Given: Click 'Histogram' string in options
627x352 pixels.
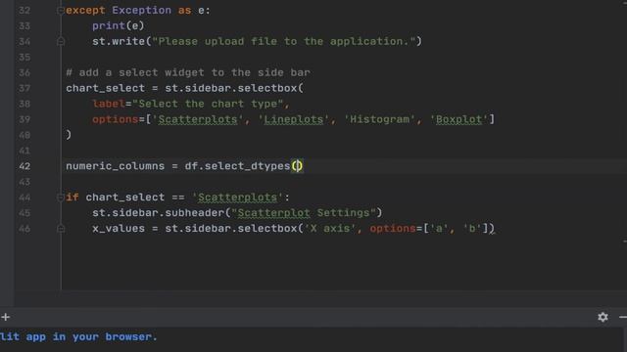Looking at the screenshot, I should pyautogui.click(x=379, y=119).
